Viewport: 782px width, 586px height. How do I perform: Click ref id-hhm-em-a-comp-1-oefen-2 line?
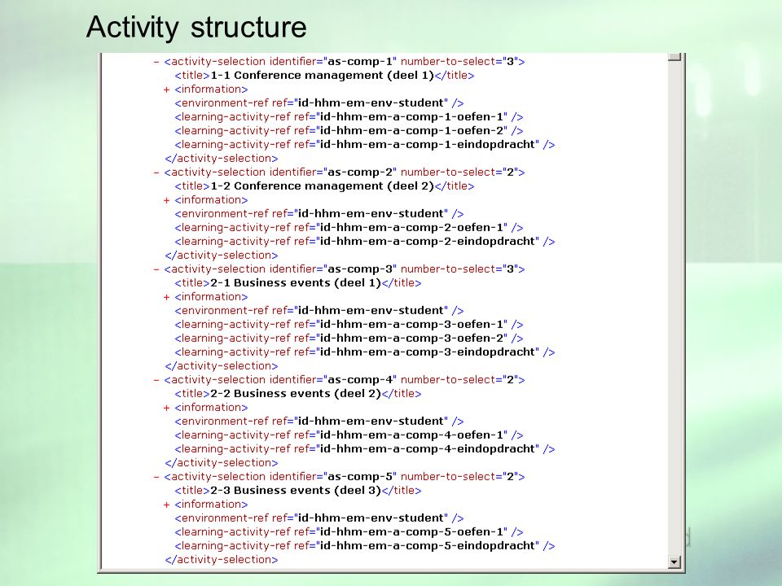[x=349, y=131]
